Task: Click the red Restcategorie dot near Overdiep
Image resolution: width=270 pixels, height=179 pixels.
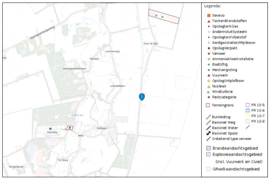Action: [70, 128]
